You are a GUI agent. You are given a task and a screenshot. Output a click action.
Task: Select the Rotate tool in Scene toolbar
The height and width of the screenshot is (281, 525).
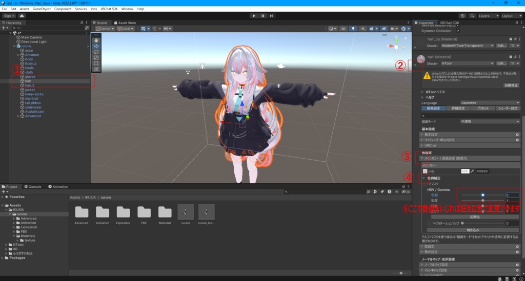[x=96, y=52]
